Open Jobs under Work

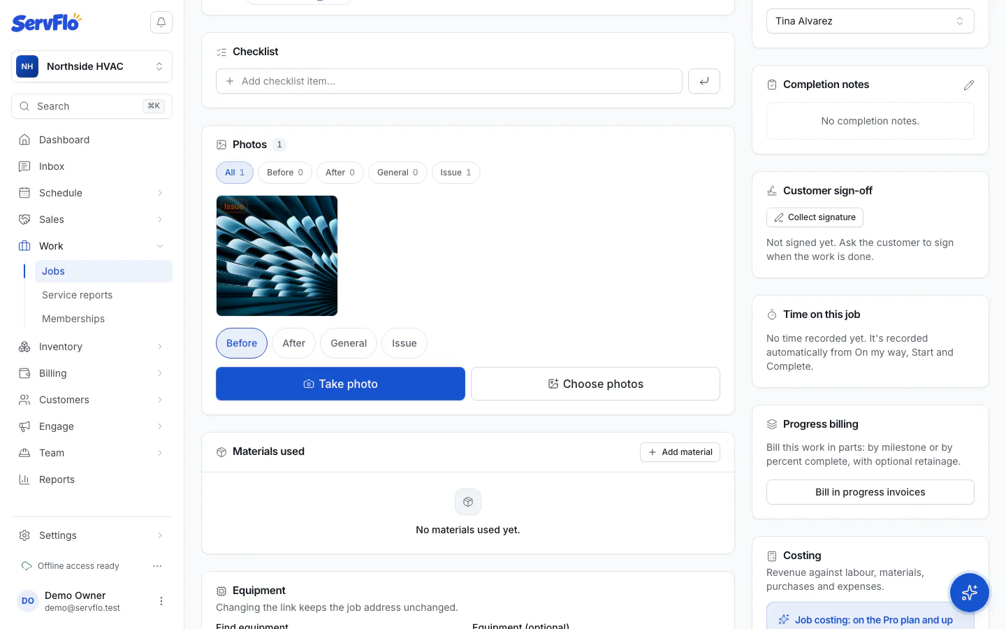[103, 271]
